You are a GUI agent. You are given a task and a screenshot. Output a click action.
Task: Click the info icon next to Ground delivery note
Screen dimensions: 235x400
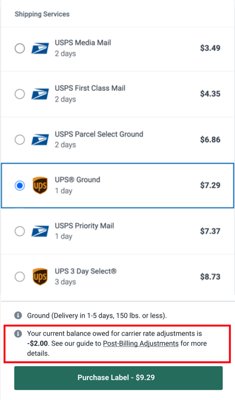click(x=18, y=315)
